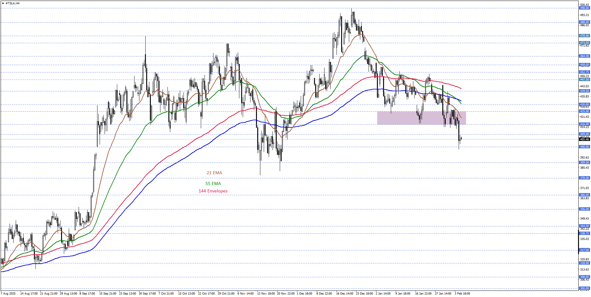Click the 3 Feb 18:00 time axis label
The height and width of the screenshot is (297, 591).
[462, 294]
